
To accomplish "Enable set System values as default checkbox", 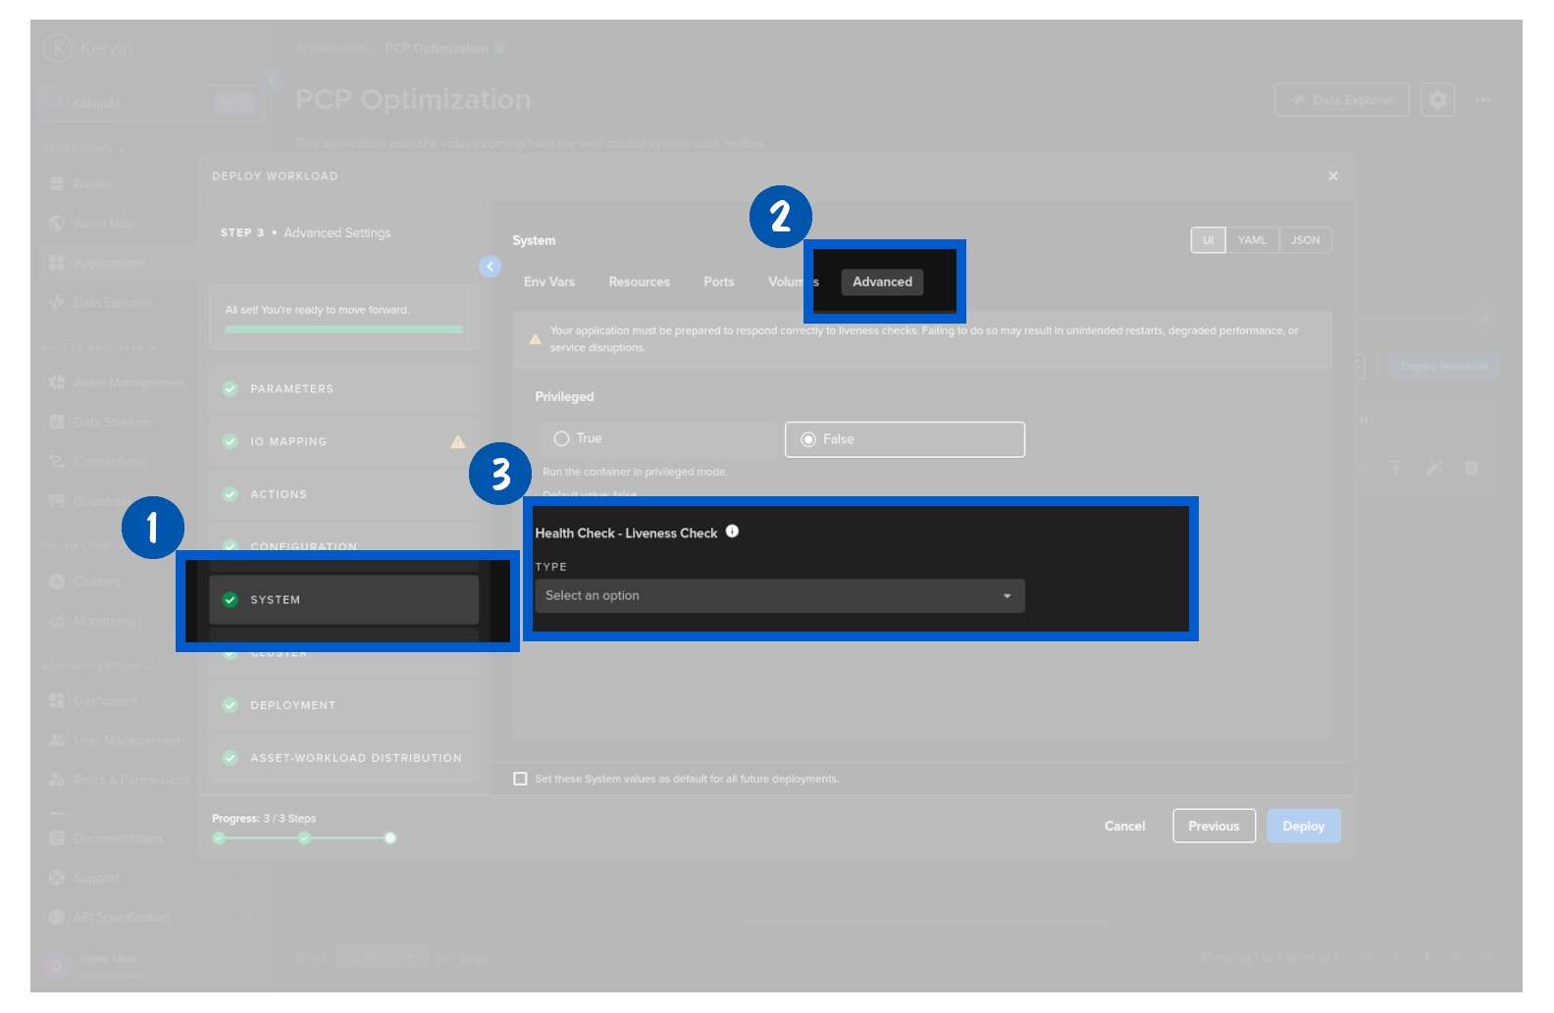I will (x=520, y=779).
